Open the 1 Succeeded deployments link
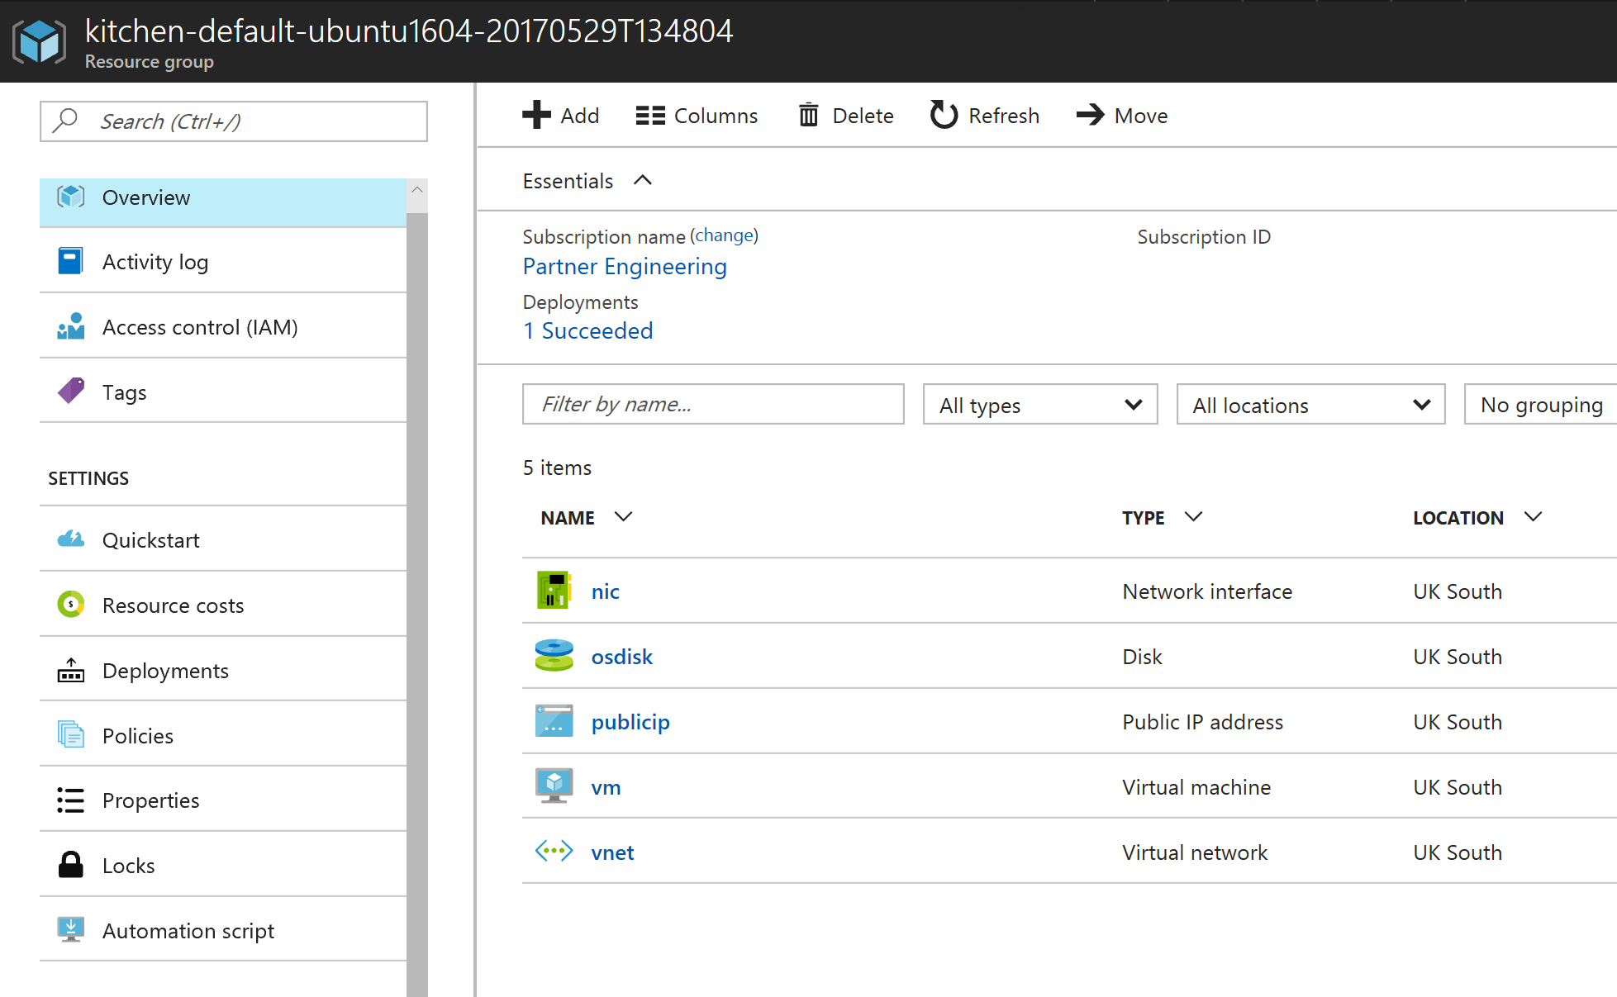Screen dimensions: 1617x997 pos(587,331)
